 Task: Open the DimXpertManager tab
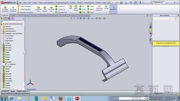point(13,19)
